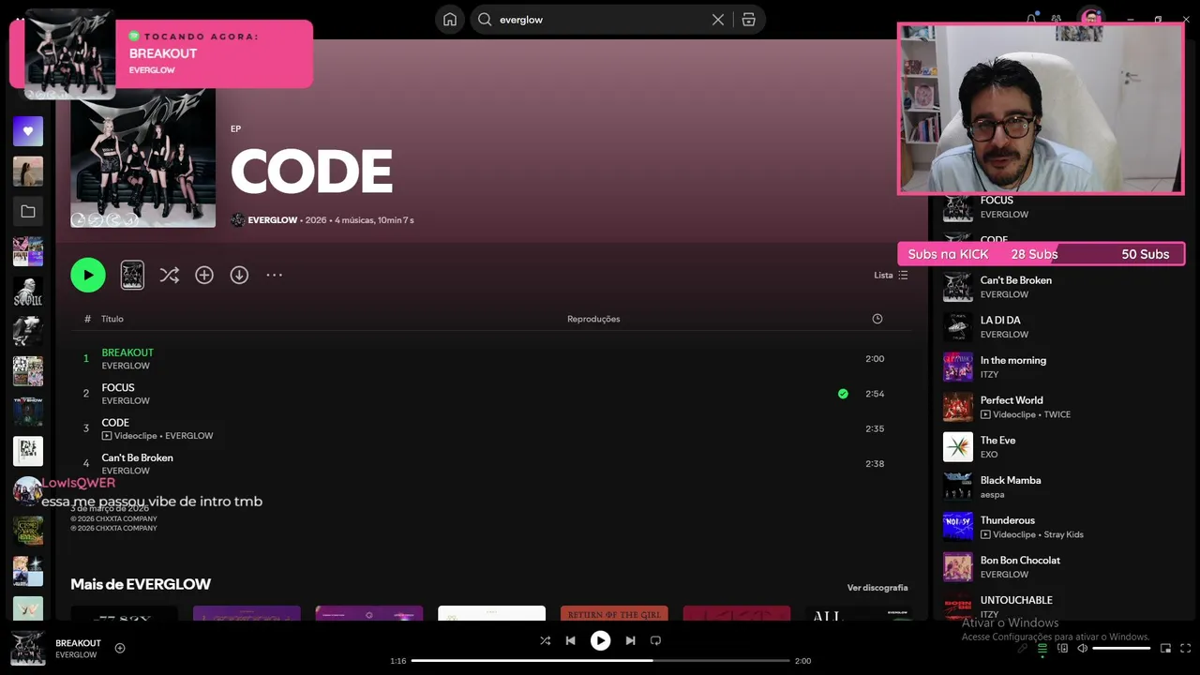The width and height of the screenshot is (1200, 675).
Task: Select Bon Bon Chocolat in queue
Action: (1063, 567)
